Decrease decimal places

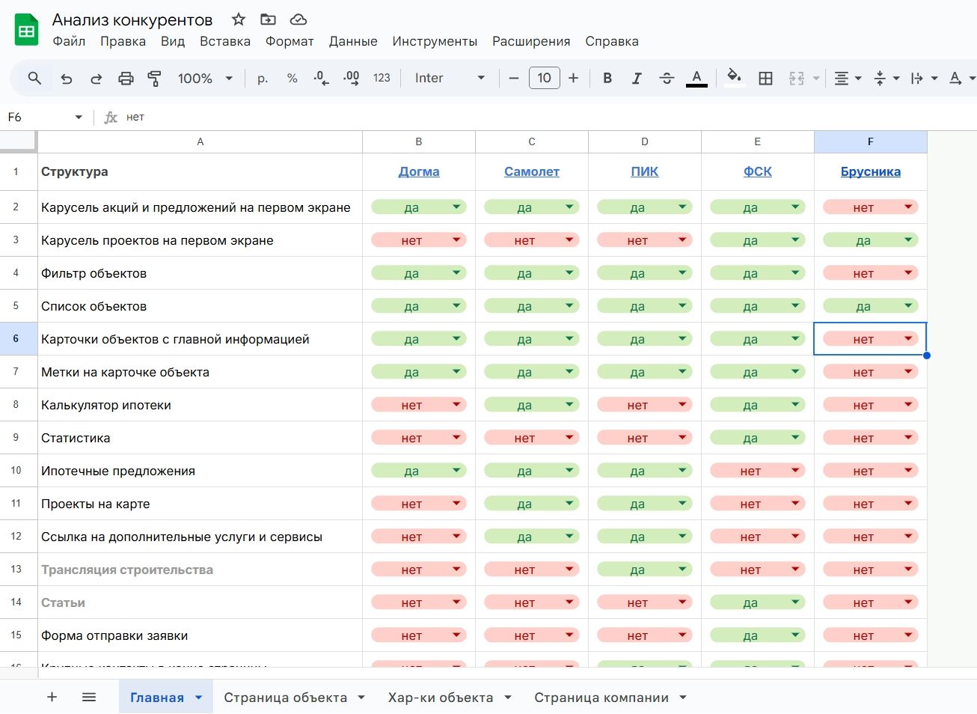(x=321, y=78)
